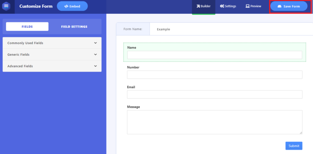Save the form with Save Form
Viewport: 313px width, 154px height.
pos(289,7)
